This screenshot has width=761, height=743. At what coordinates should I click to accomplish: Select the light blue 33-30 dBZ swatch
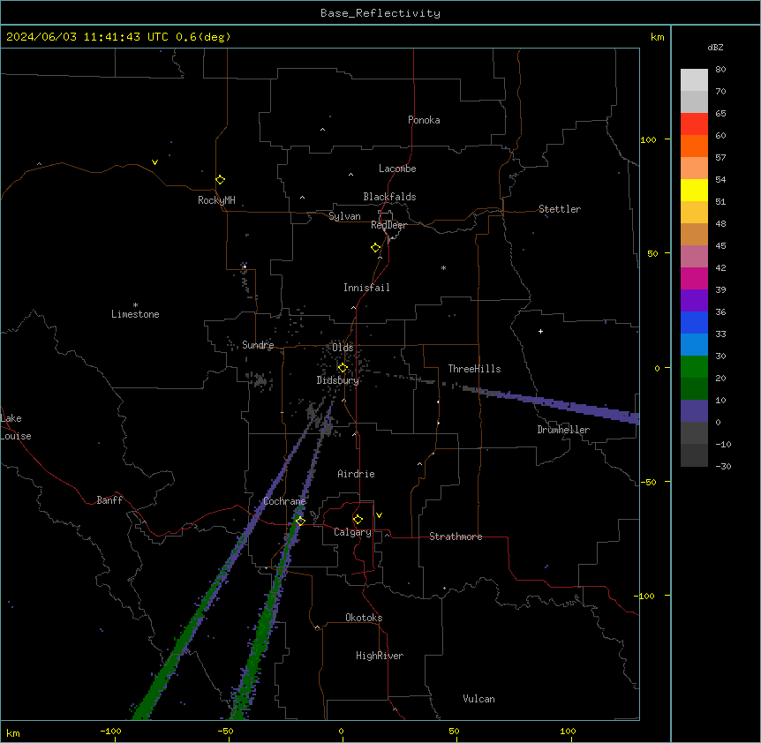[x=694, y=345]
